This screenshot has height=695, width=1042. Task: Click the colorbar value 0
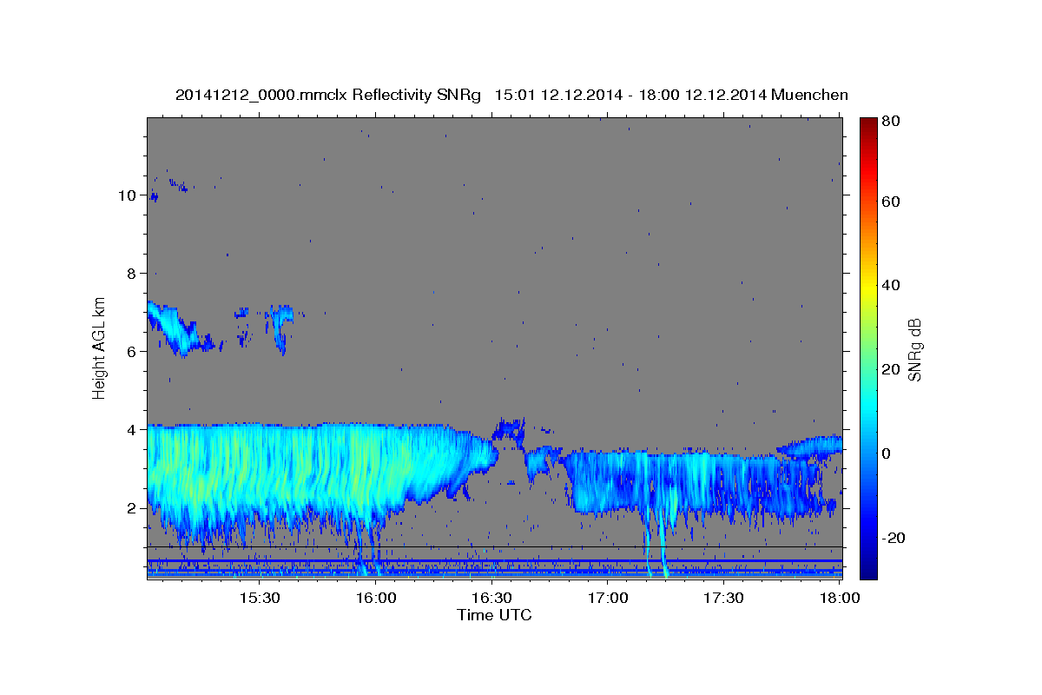click(x=887, y=453)
